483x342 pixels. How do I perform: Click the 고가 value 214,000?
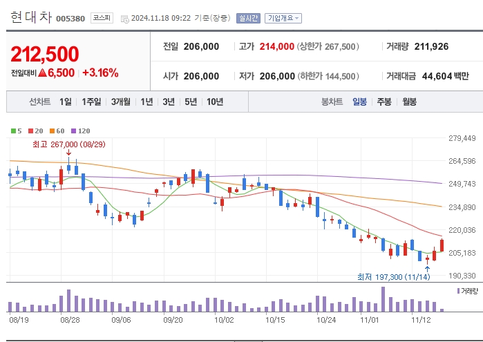tap(276, 46)
